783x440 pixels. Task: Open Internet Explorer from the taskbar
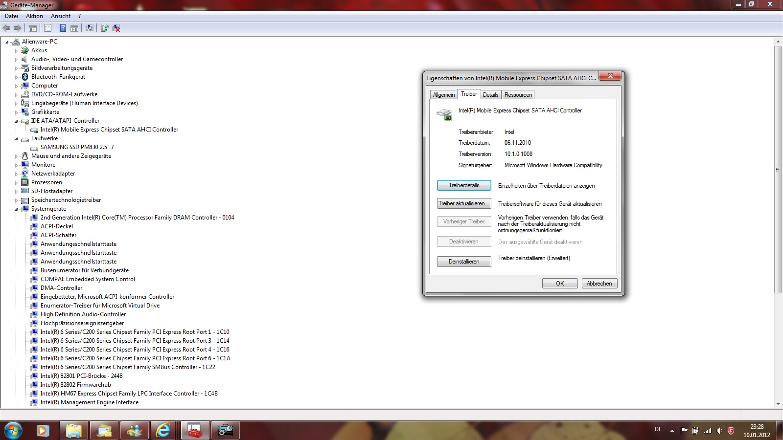(163, 430)
